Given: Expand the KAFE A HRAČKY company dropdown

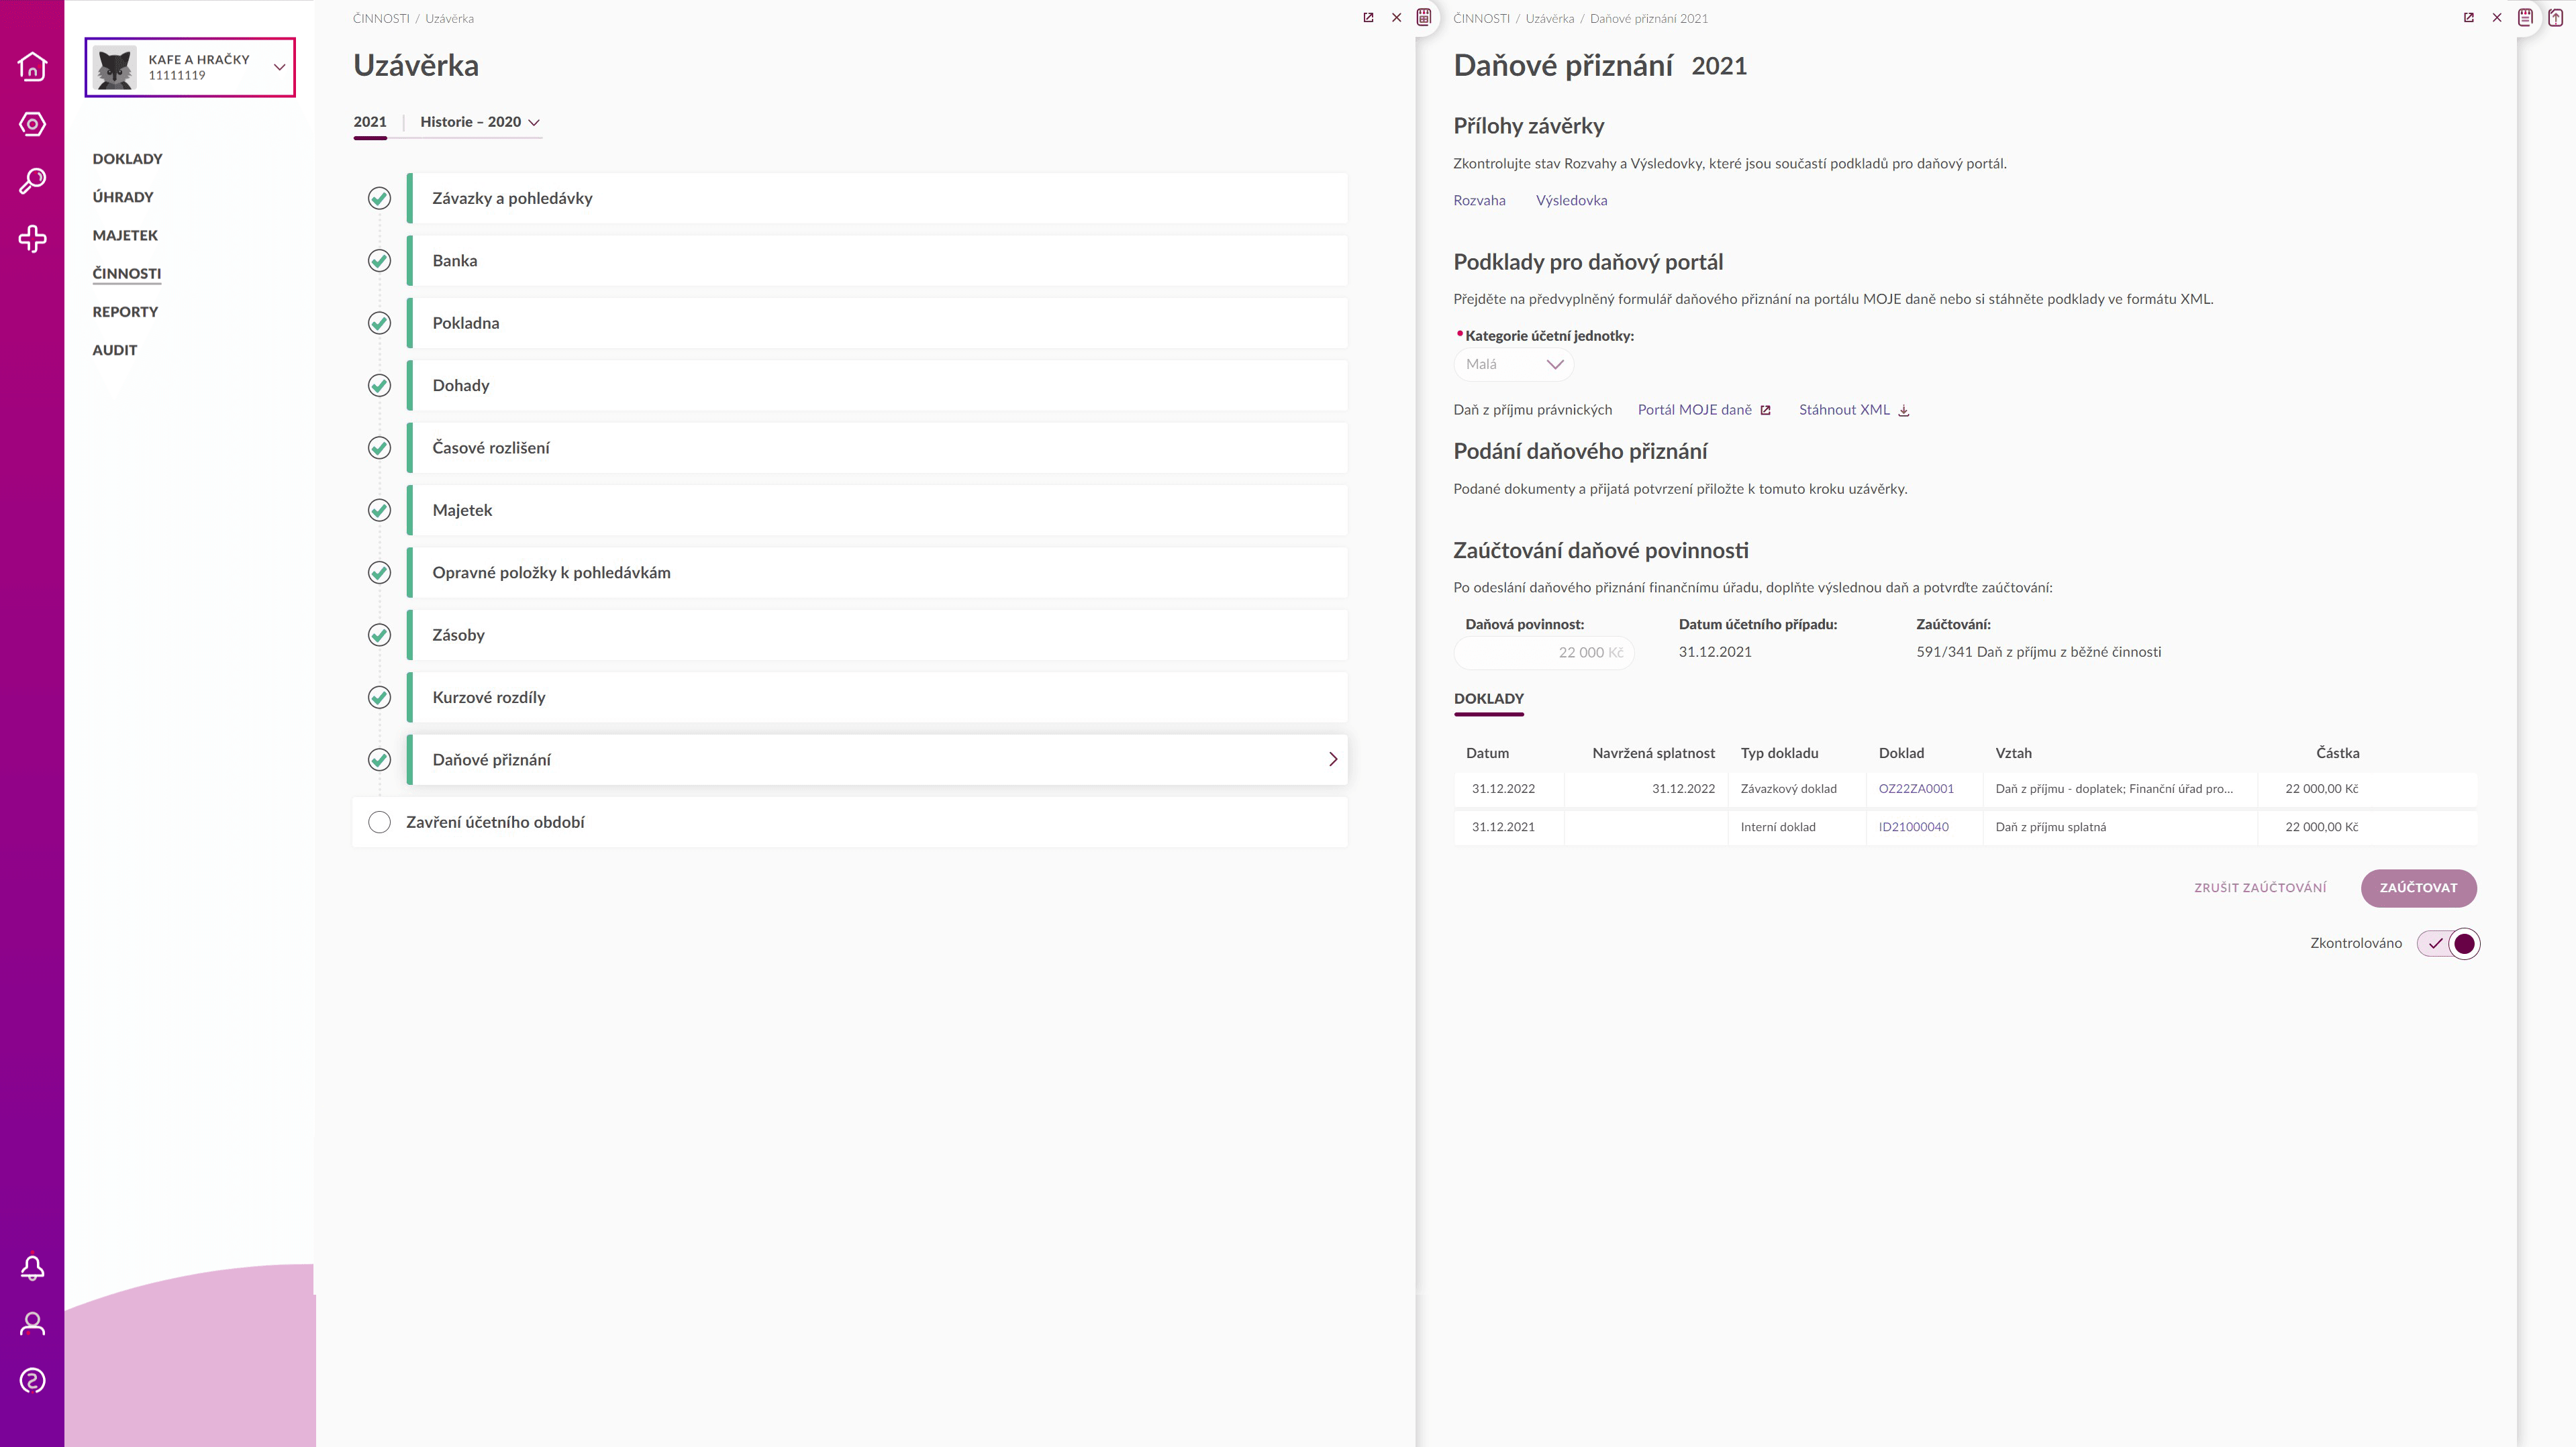Looking at the screenshot, I should [279, 68].
